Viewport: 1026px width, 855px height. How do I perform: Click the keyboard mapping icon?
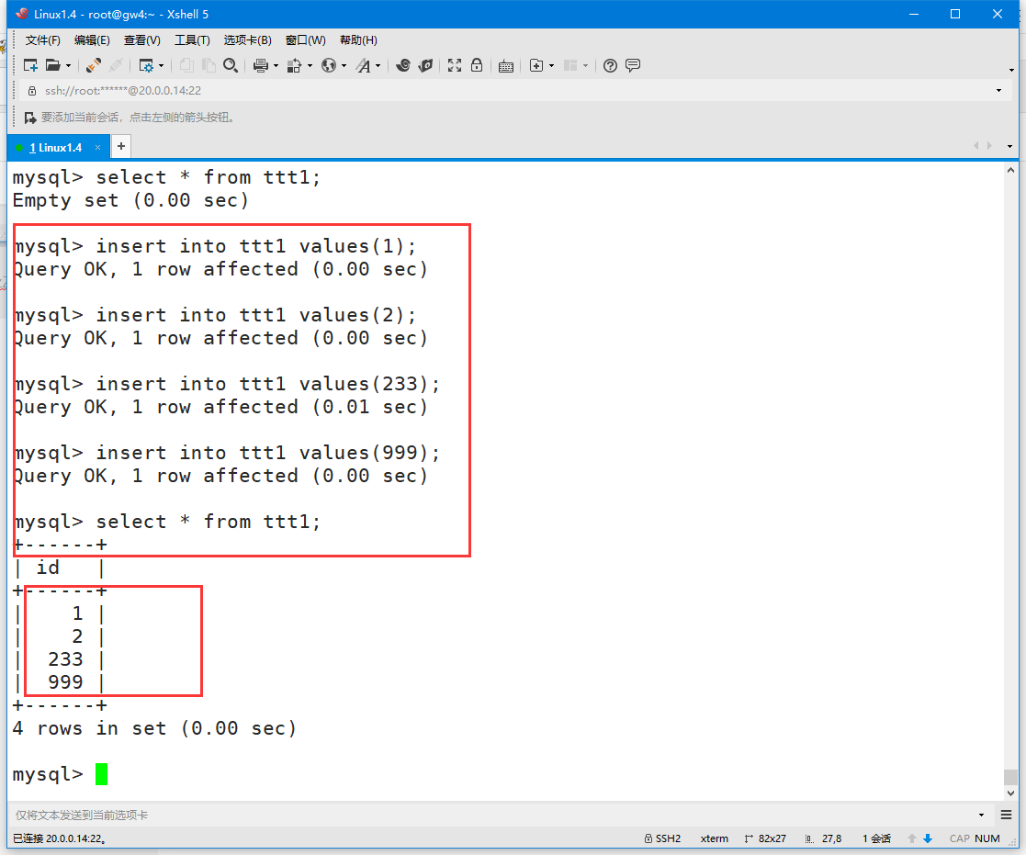(x=506, y=66)
